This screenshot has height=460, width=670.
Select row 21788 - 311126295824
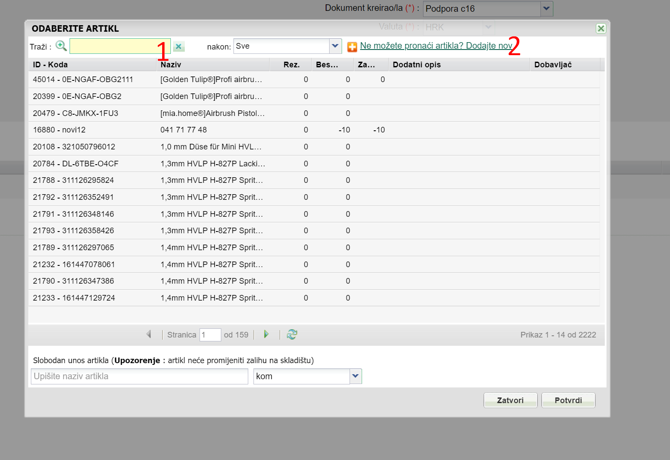click(x=314, y=180)
